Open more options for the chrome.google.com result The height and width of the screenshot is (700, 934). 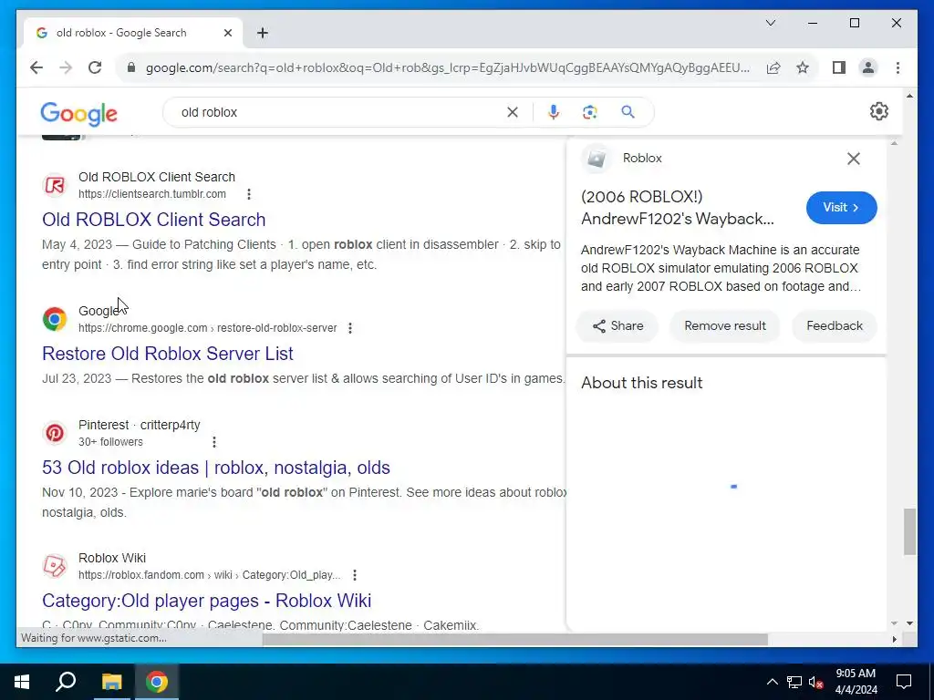tap(349, 328)
